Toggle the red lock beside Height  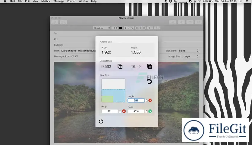(x=150, y=100)
